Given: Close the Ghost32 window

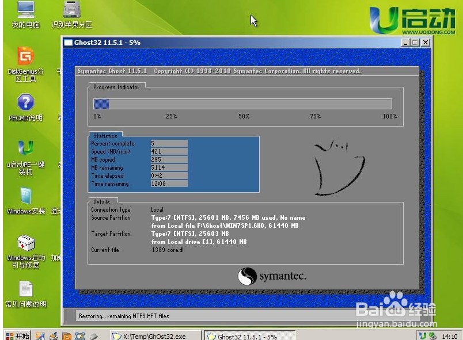Looking at the screenshot, I should 426,43.
